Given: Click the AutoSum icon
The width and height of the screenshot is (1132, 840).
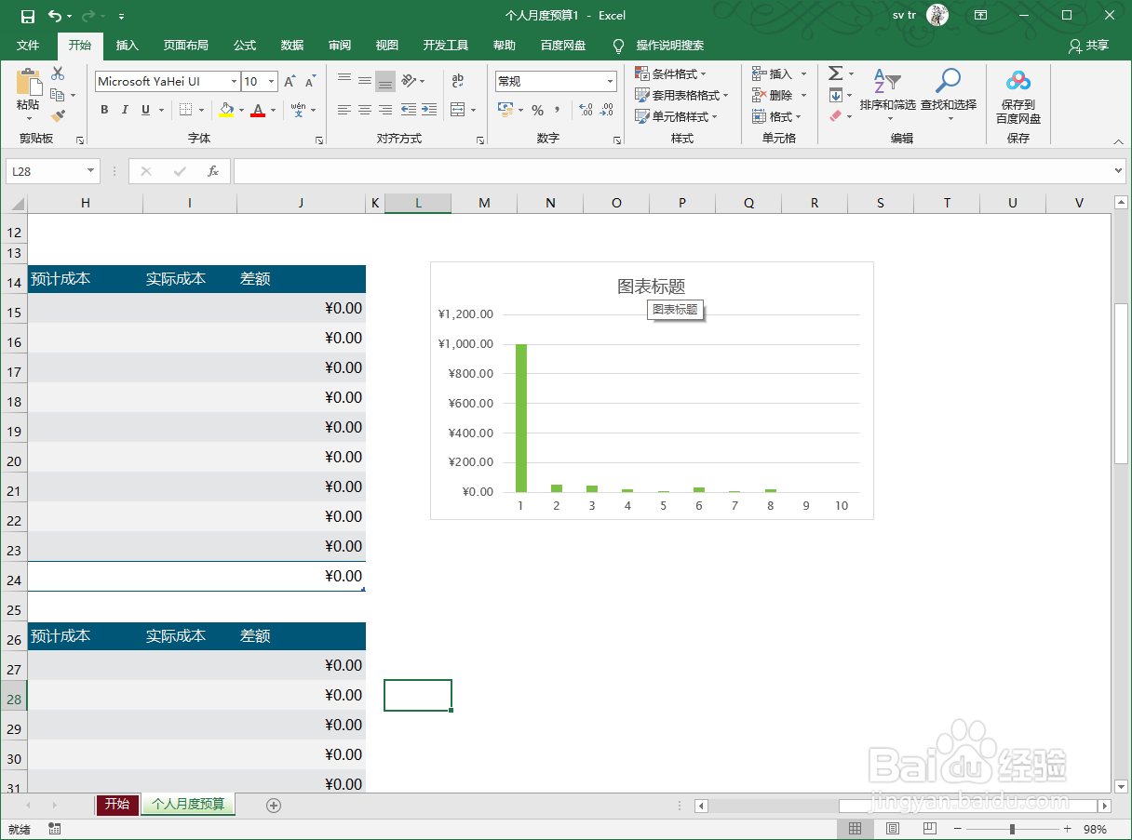Looking at the screenshot, I should (837, 73).
